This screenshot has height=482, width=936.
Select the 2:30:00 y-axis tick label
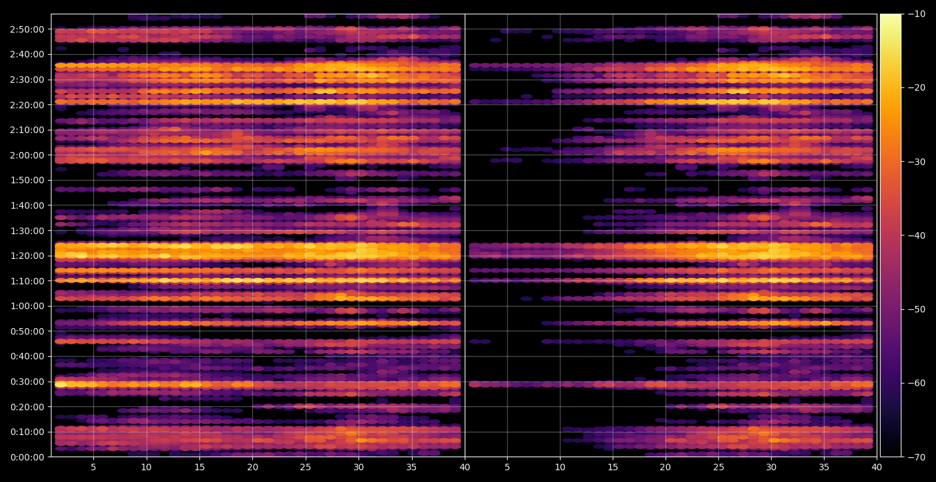click(27, 80)
